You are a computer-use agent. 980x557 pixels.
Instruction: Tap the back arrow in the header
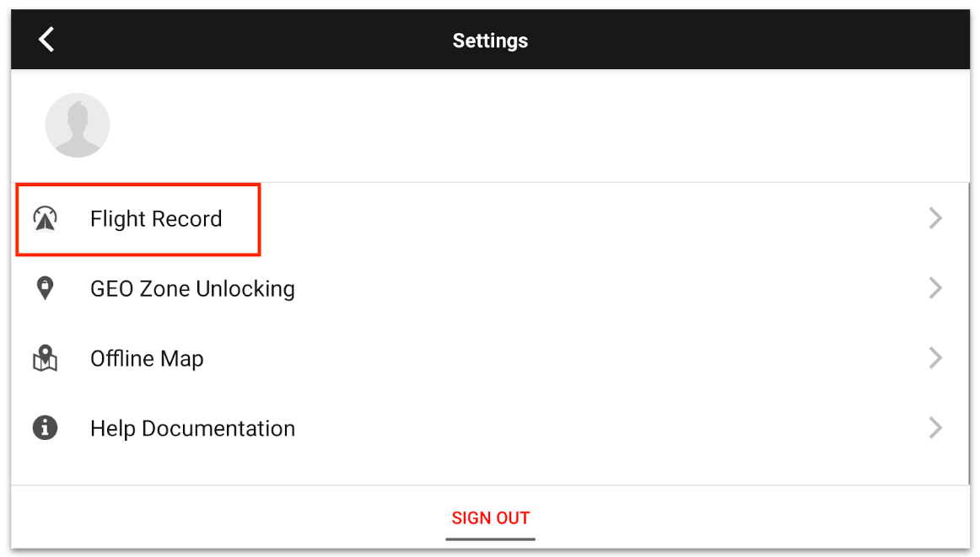(46, 39)
